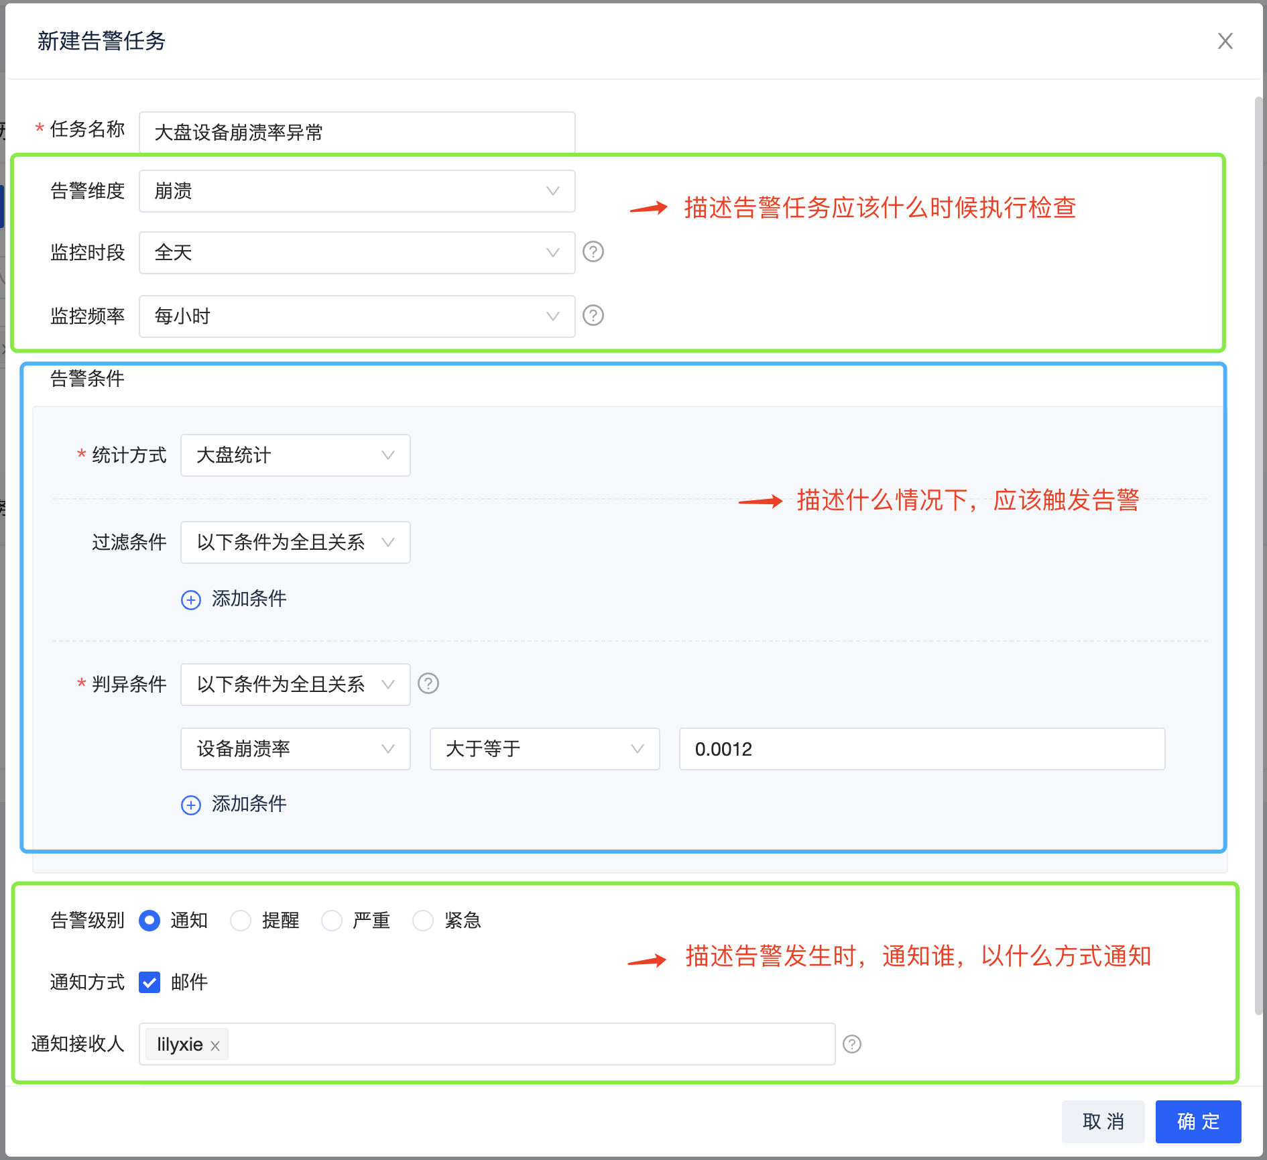Open the 告警维度 dropdown showing 崩溃

(x=357, y=191)
